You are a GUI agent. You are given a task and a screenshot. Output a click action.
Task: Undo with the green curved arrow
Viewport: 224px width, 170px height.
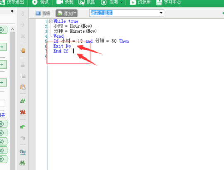(x=23, y=127)
